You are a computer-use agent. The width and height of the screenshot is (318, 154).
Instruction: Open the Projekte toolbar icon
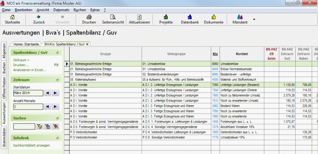pos(166,17)
